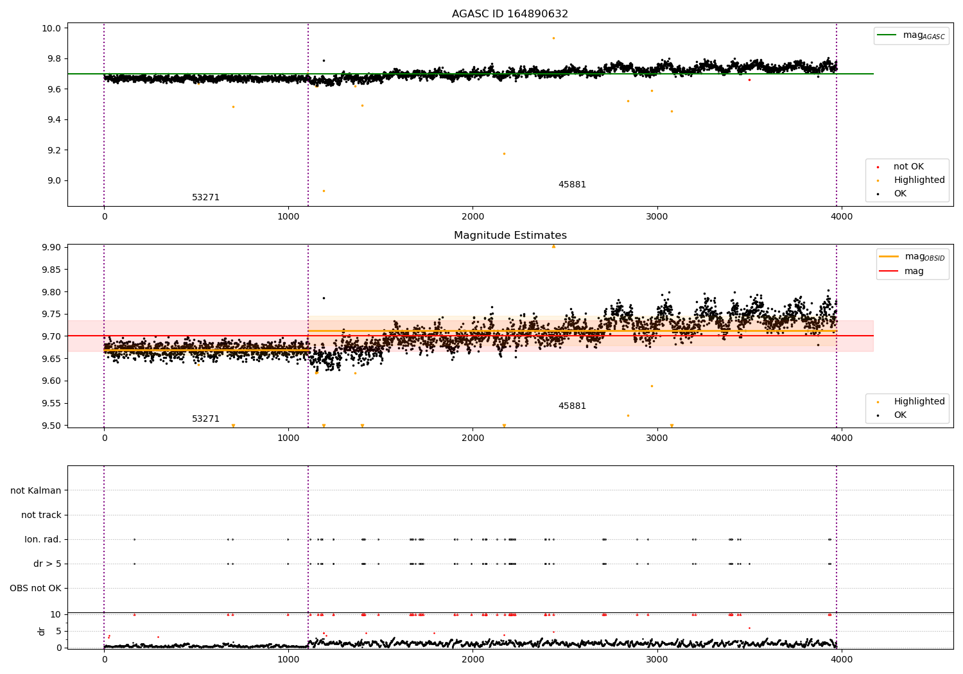Screen dimensions: 963x674
Task: Click the 5 tick on the dr axis
Action: (x=59, y=631)
